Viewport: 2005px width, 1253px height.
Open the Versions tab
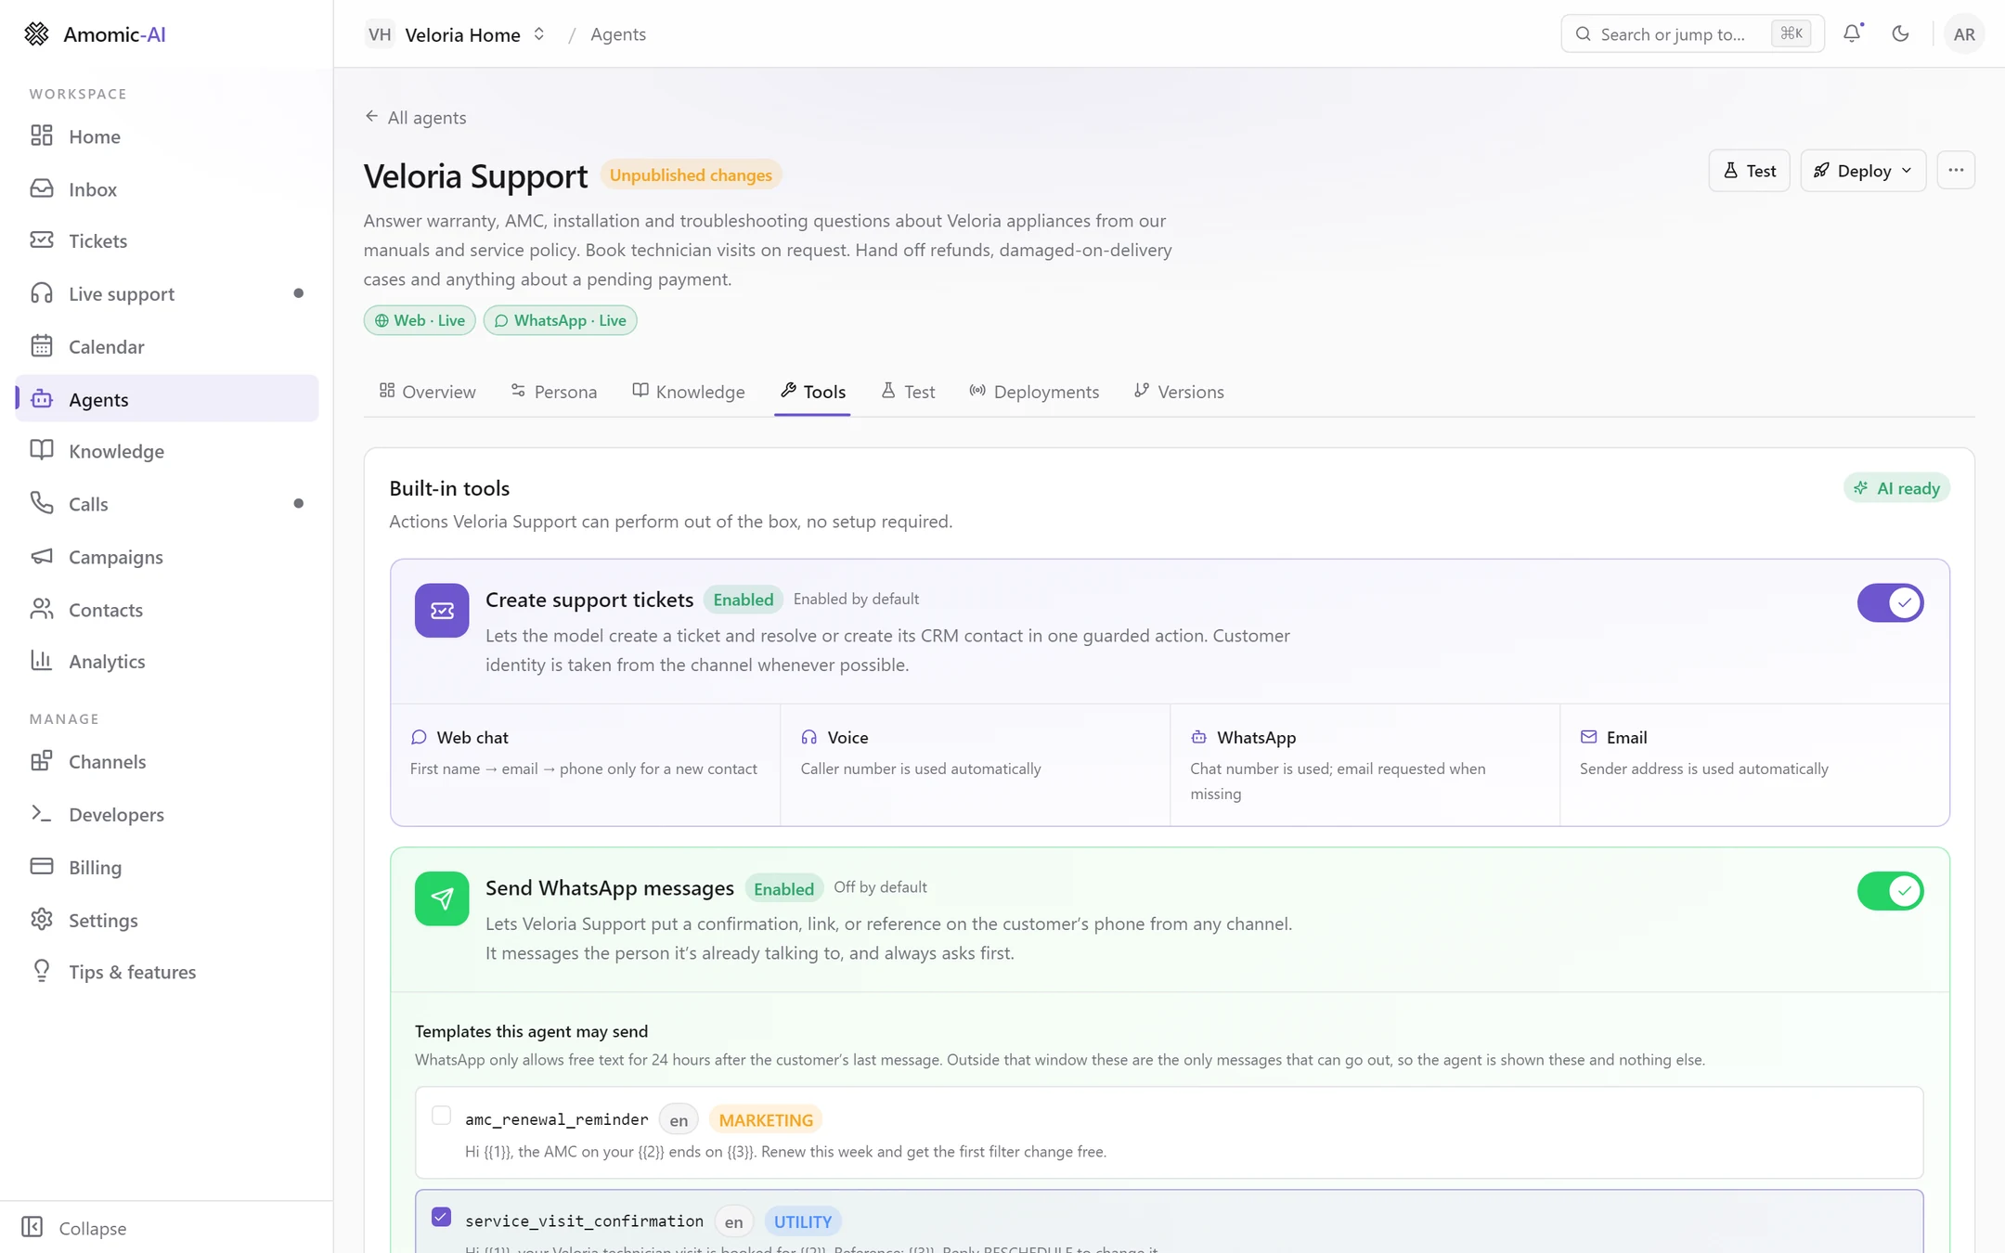pos(1179,392)
